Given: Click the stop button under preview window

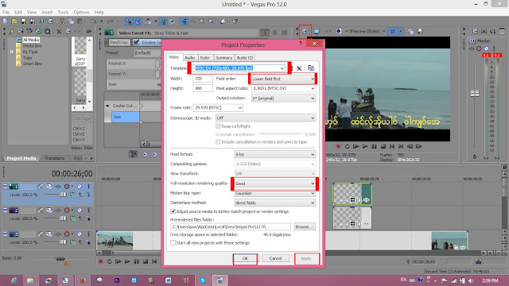Looking at the screenshot, I should click(x=383, y=146).
